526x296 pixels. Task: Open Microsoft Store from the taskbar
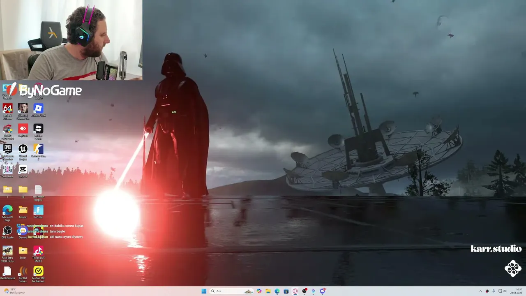click(x=286, y=291)
